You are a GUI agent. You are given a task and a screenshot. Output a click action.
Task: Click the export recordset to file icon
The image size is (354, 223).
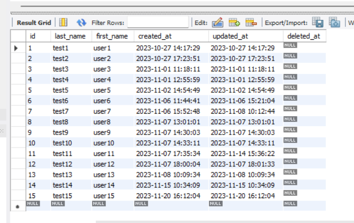click(x=318, y=22)
